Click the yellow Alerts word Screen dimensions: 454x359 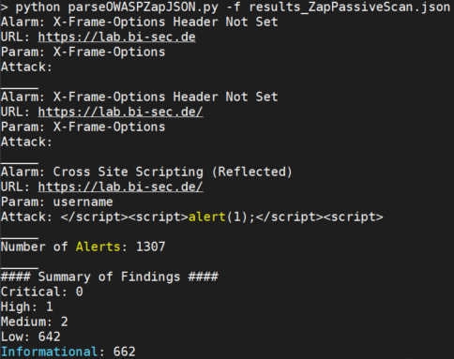(x=98, y=247)
